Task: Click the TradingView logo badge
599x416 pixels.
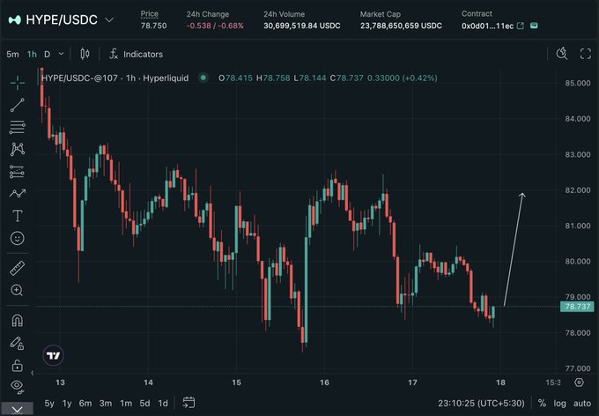Action: (x=53, y=355)
